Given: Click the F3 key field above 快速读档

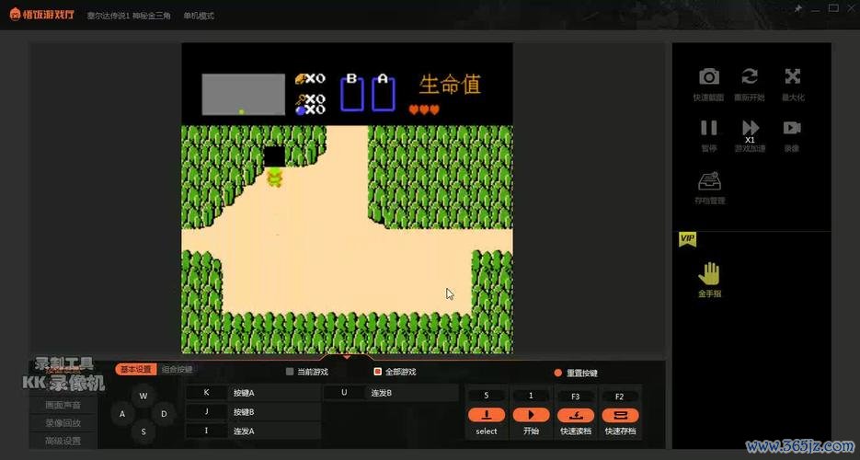Looking at the screenshot, I should pos(576,396).
